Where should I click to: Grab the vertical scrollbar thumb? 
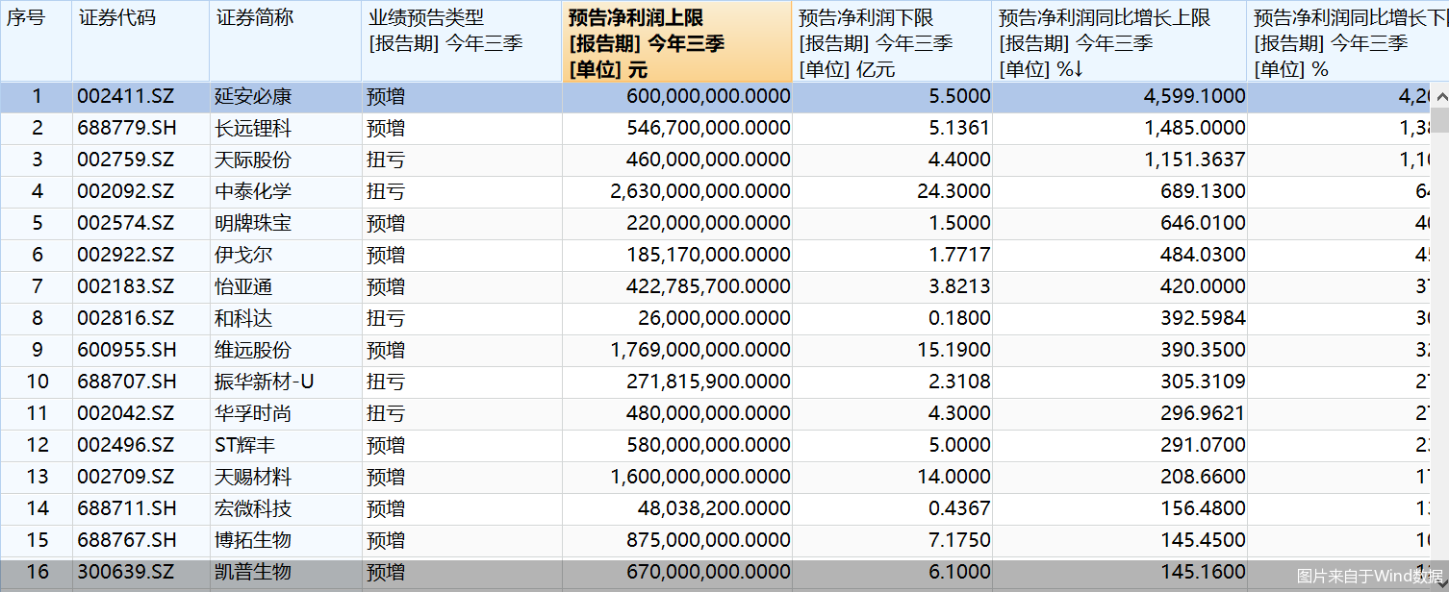point(1439,120)
